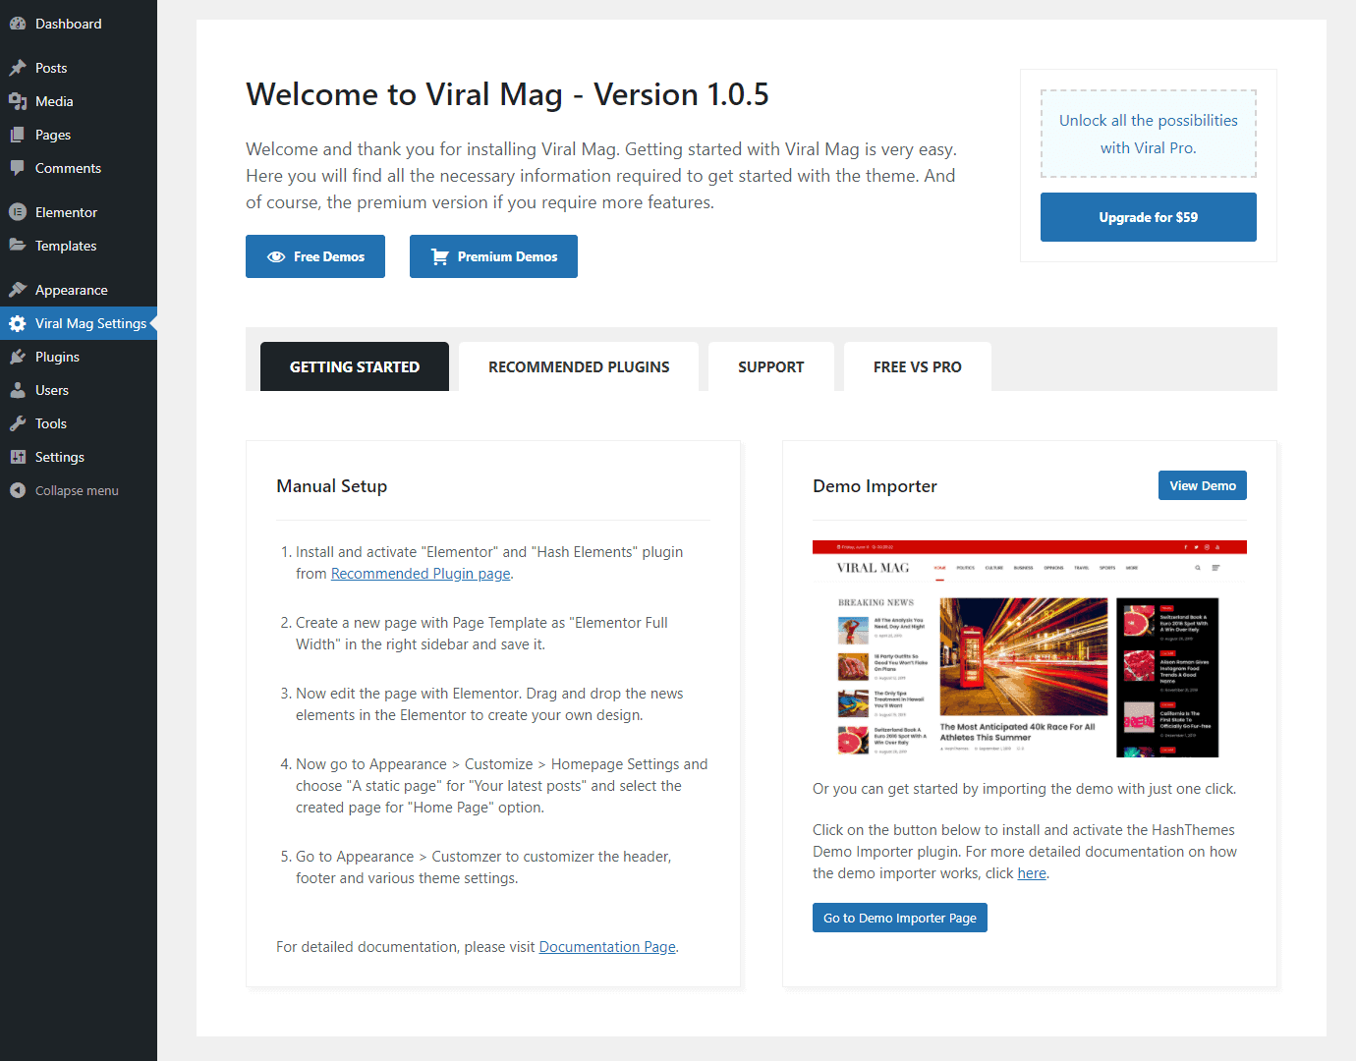Click the Appearance paintbrush icon
This screenshot has width=1356, height=1061.
[x=18, y=290]
